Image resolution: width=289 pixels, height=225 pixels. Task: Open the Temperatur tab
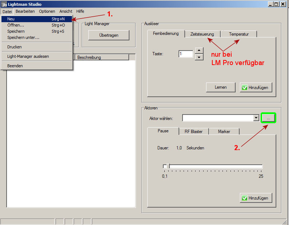pyautogui.click(x=238, y=34)
